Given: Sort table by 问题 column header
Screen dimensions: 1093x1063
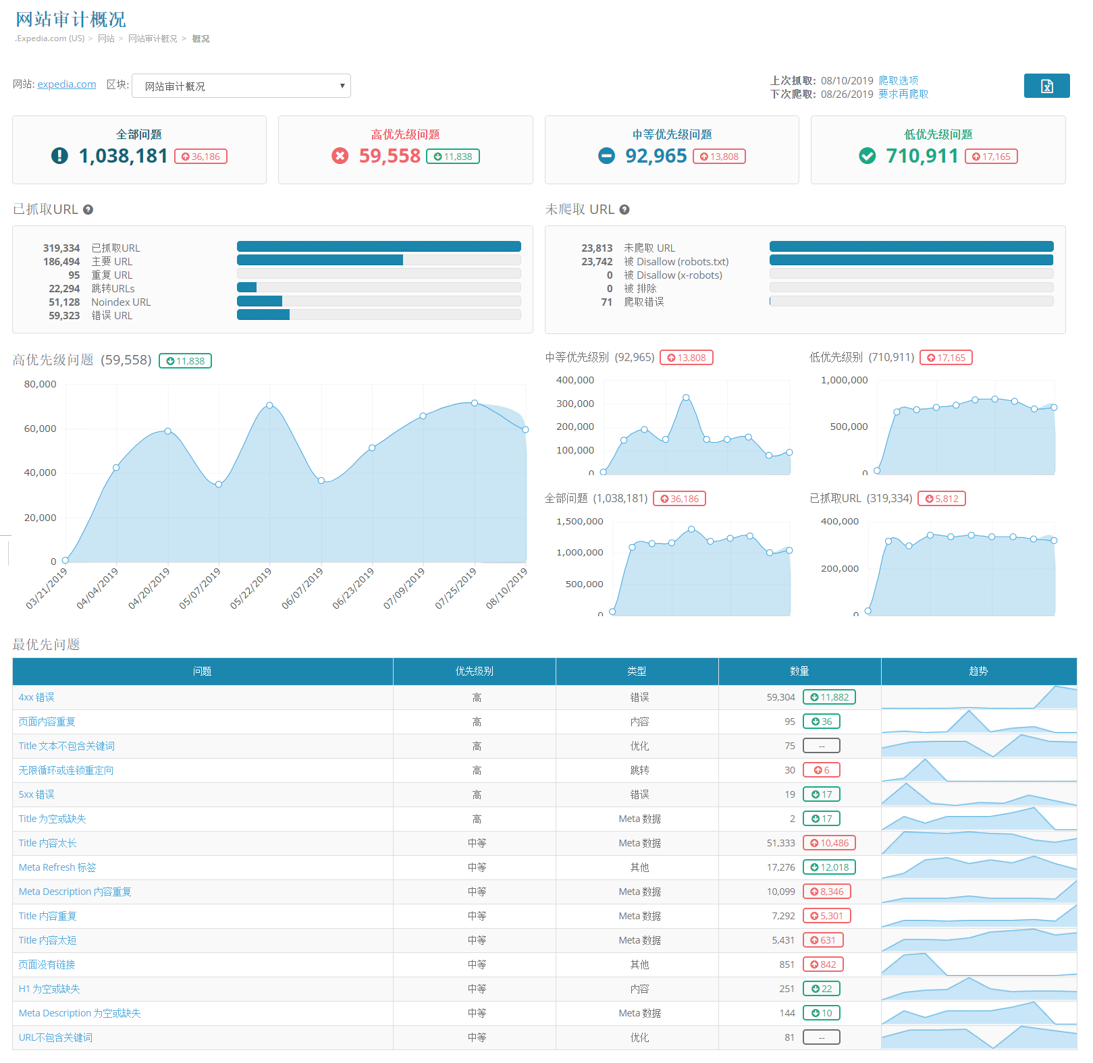Looking at the screenshot, I should [x=203, y=671].
